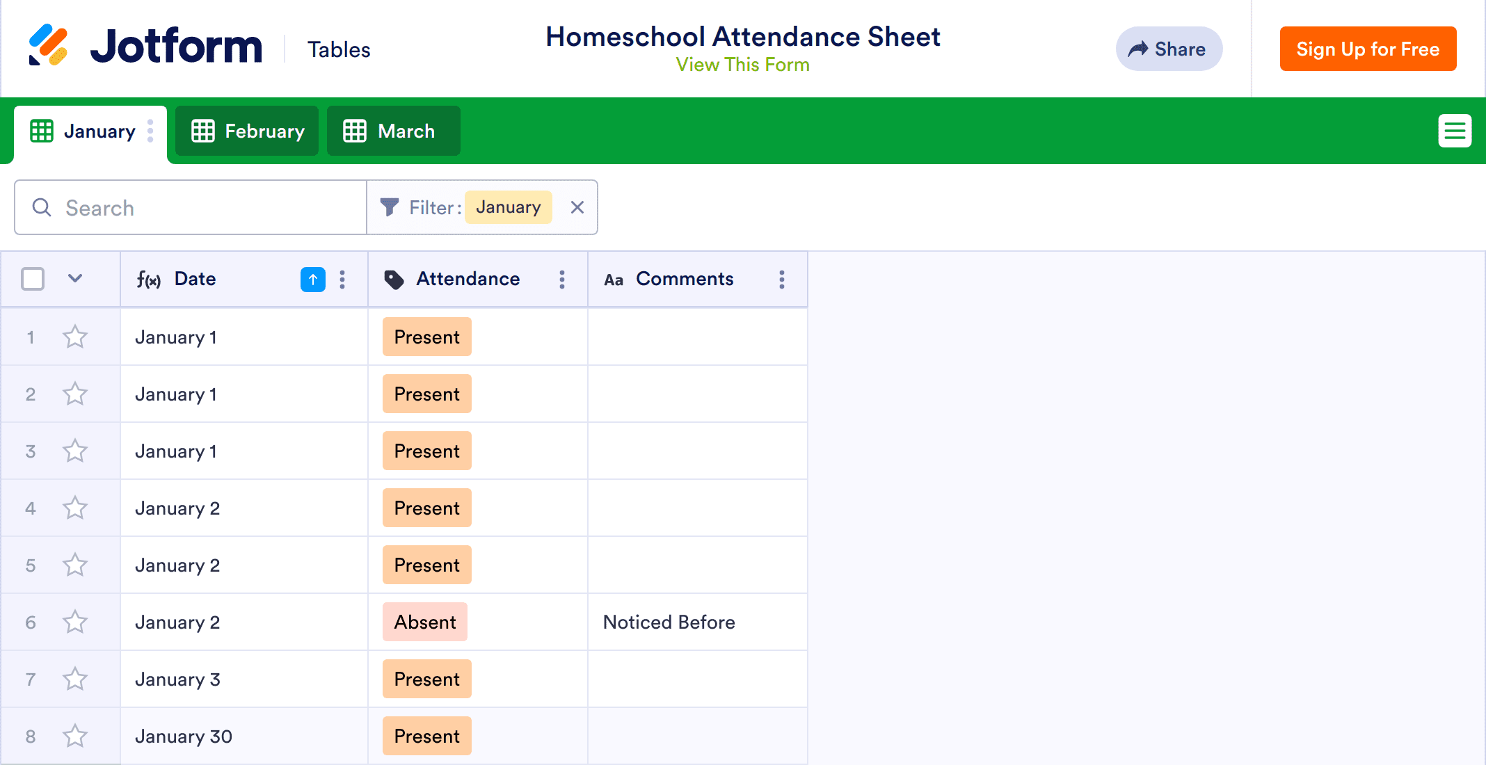The height and width of the screenshot is (765, 1486).
Task: Expand the row selection dropdown chevron
Action: (x=75, y=279)
